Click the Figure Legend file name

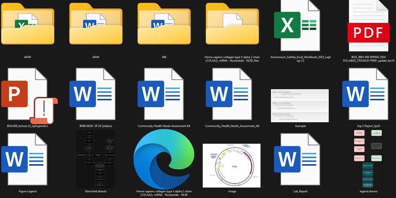pyautogui.click(x=28, y=191)
